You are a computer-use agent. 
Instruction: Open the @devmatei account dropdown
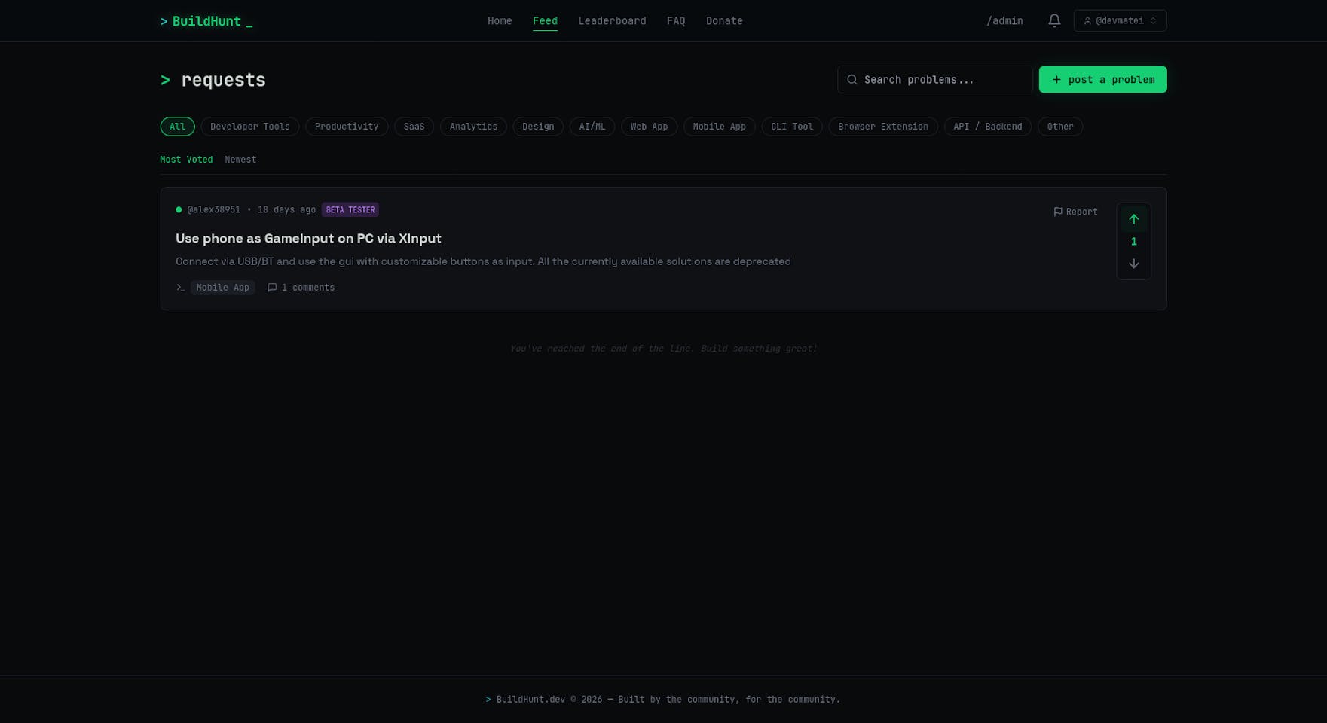(x=1120, y=20)
